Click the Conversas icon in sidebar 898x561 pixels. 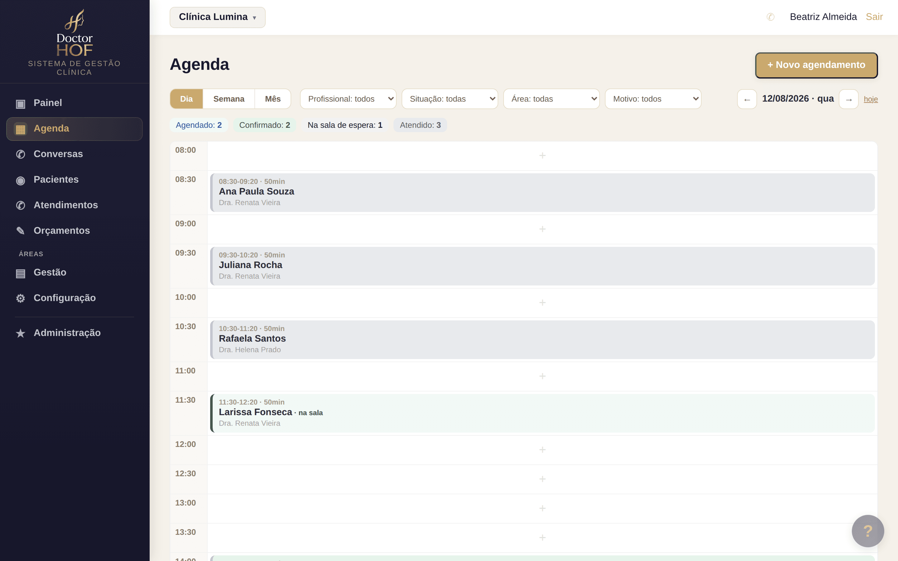[x=20, y=154]
